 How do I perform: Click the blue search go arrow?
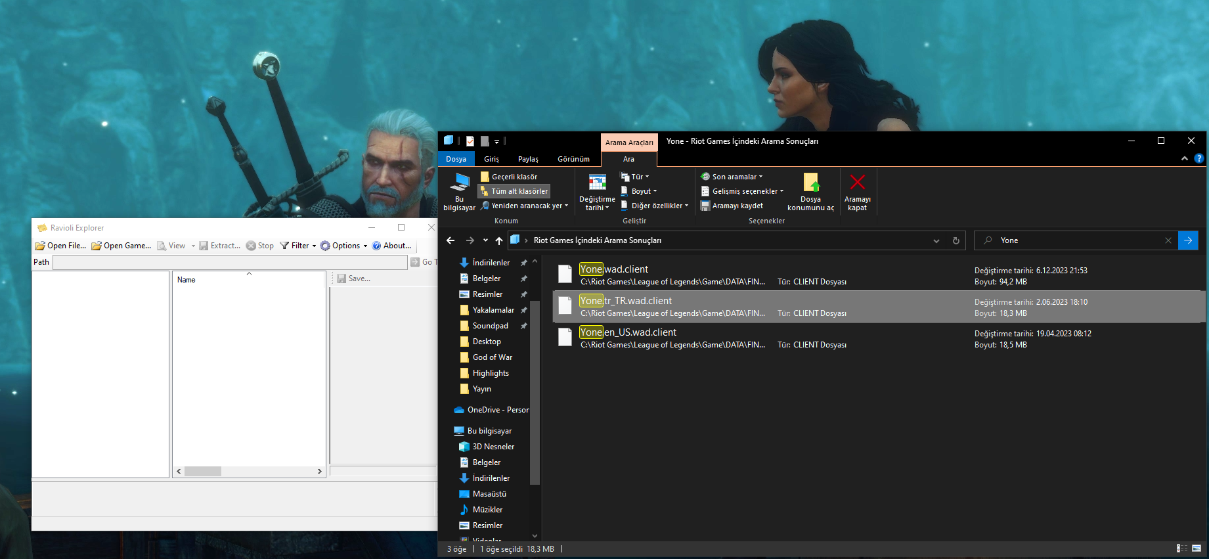click(1188, 240)
